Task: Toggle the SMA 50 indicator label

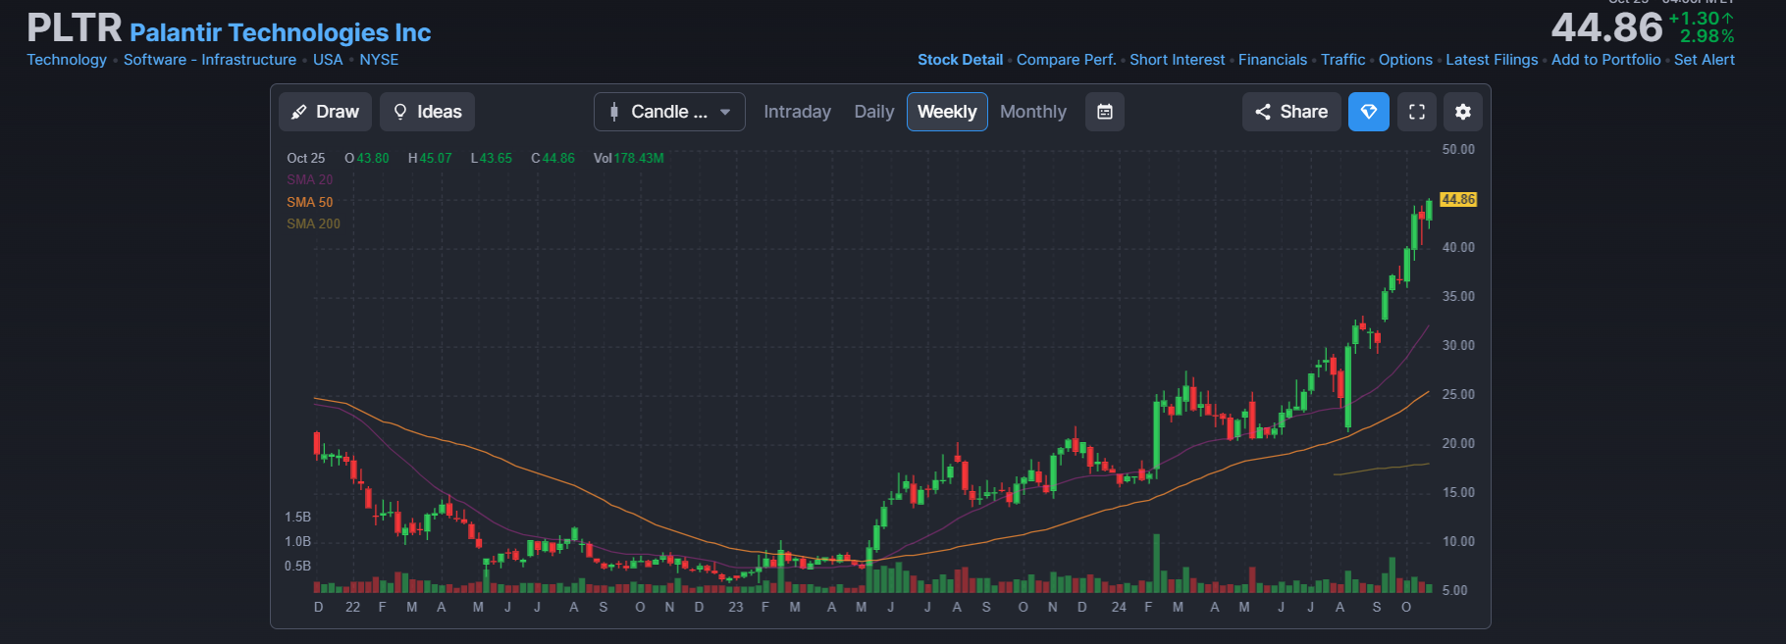Action: click(x=309, y=202)
